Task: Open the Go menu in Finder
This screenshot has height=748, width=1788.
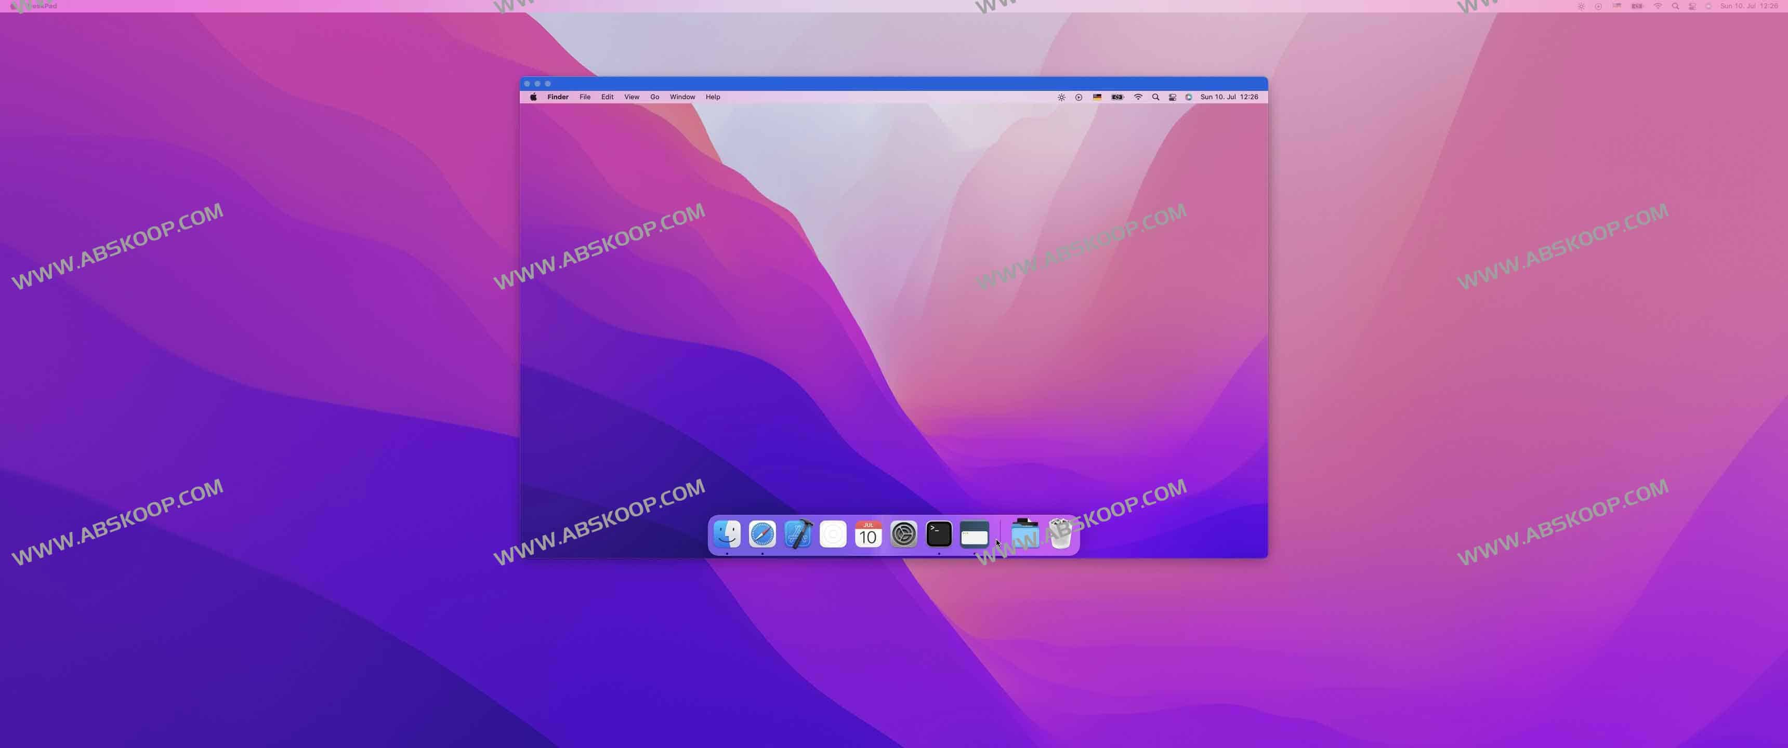Action: [654, 97]
